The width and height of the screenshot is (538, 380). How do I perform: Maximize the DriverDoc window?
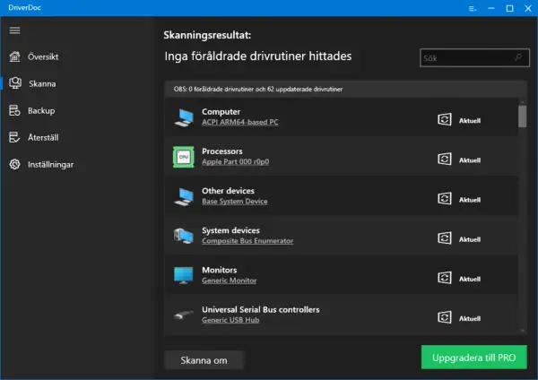pos(510,9)
